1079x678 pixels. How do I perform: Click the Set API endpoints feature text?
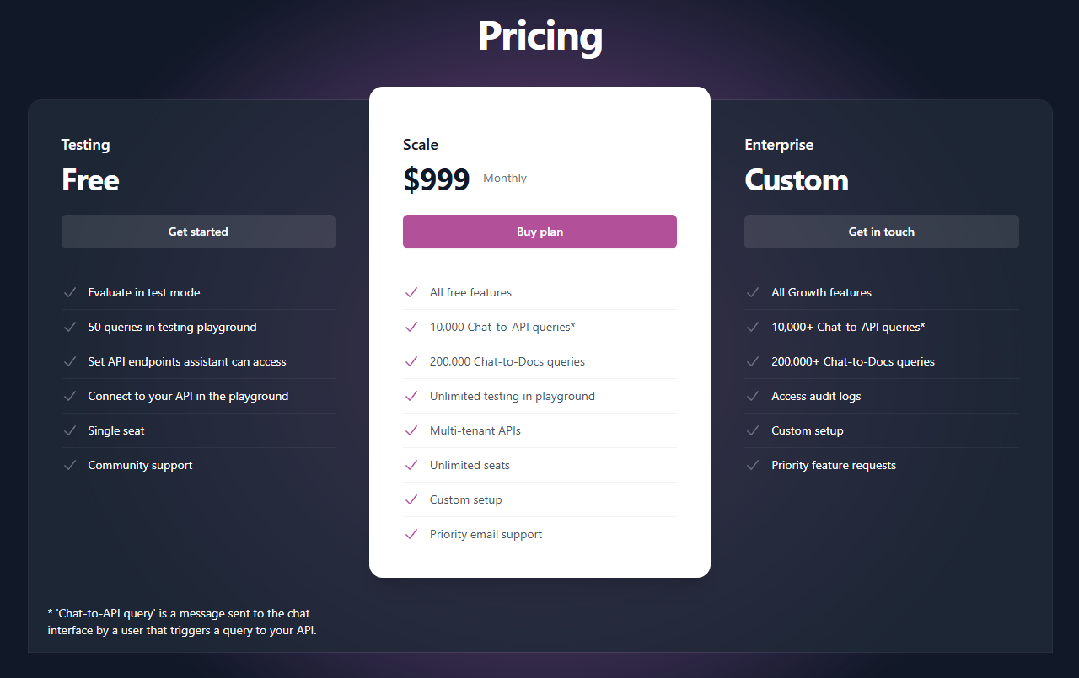[186, 361]
